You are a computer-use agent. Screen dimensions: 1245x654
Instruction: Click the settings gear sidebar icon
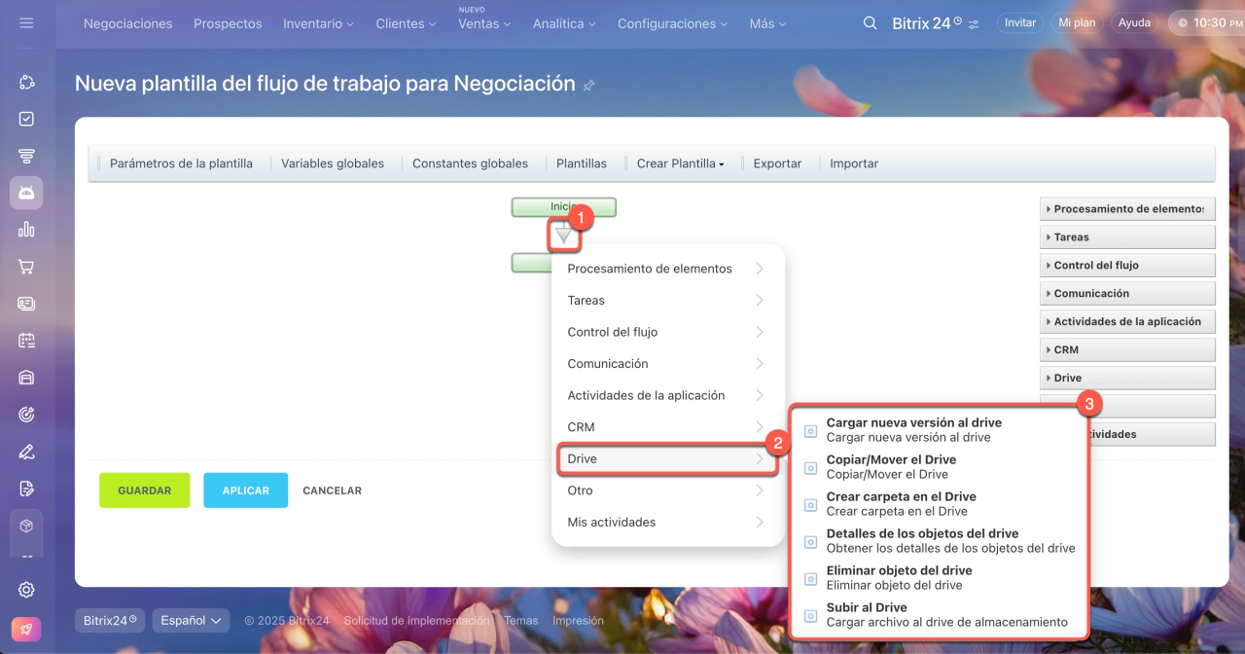click(26, 590)
